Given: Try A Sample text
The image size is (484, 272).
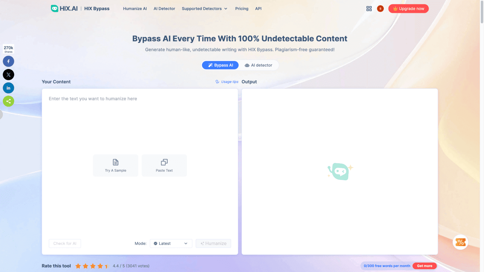Looking at the screenshot, I should (x=116, y=165).
